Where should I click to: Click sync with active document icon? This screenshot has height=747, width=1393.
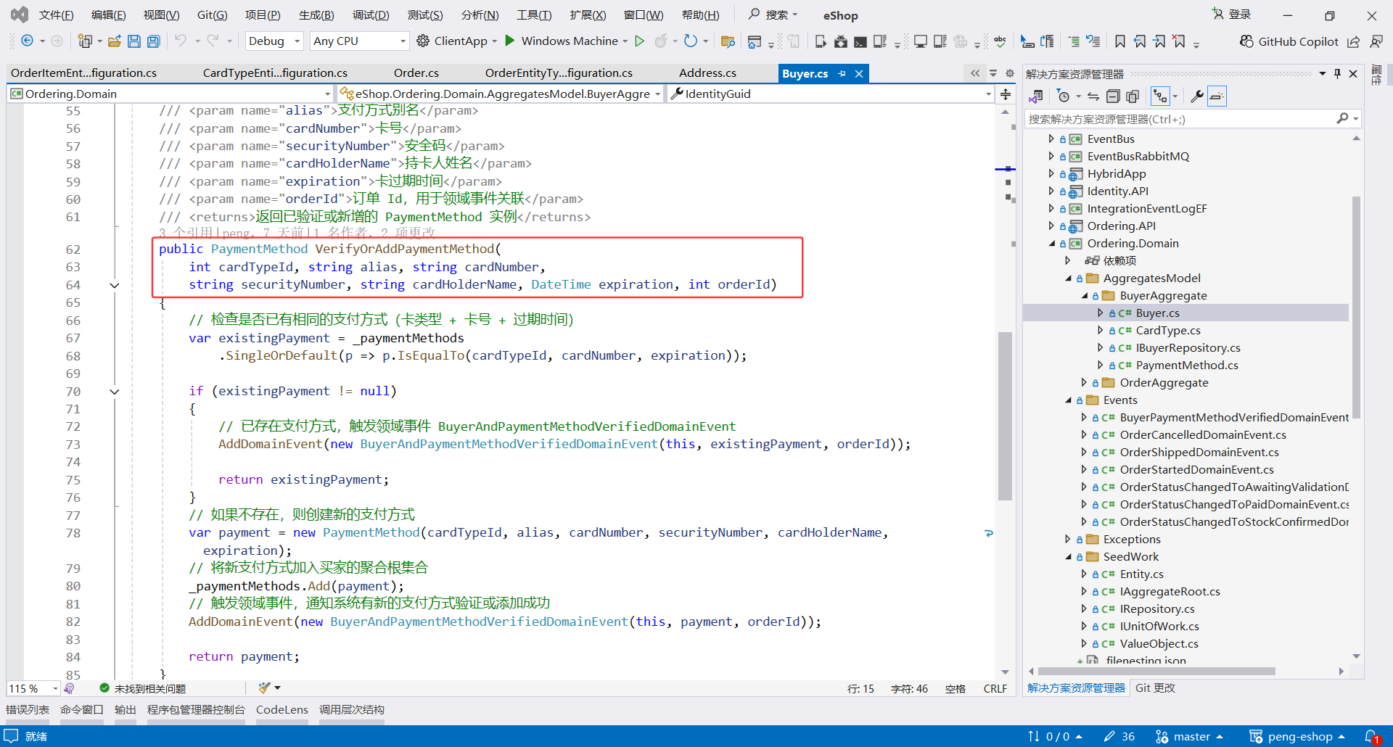click(x=1093, y=96)
